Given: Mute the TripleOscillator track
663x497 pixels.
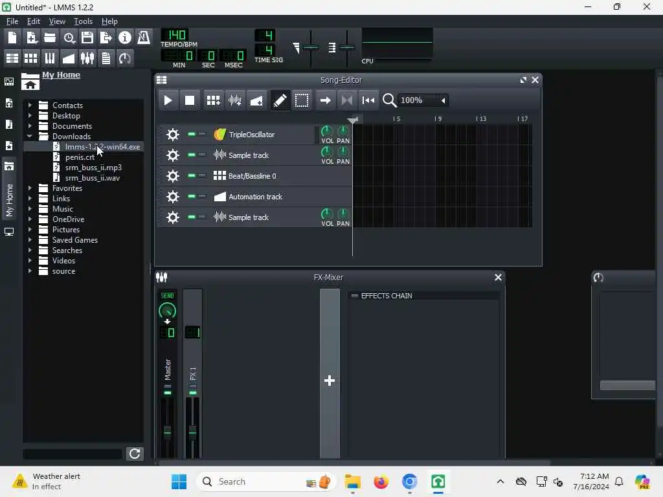Looking at the screenshot, I should pyautogui.click(x=192, y=134).
